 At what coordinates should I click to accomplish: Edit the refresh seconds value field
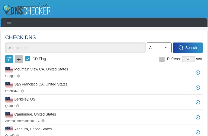(x=188, y=59)
